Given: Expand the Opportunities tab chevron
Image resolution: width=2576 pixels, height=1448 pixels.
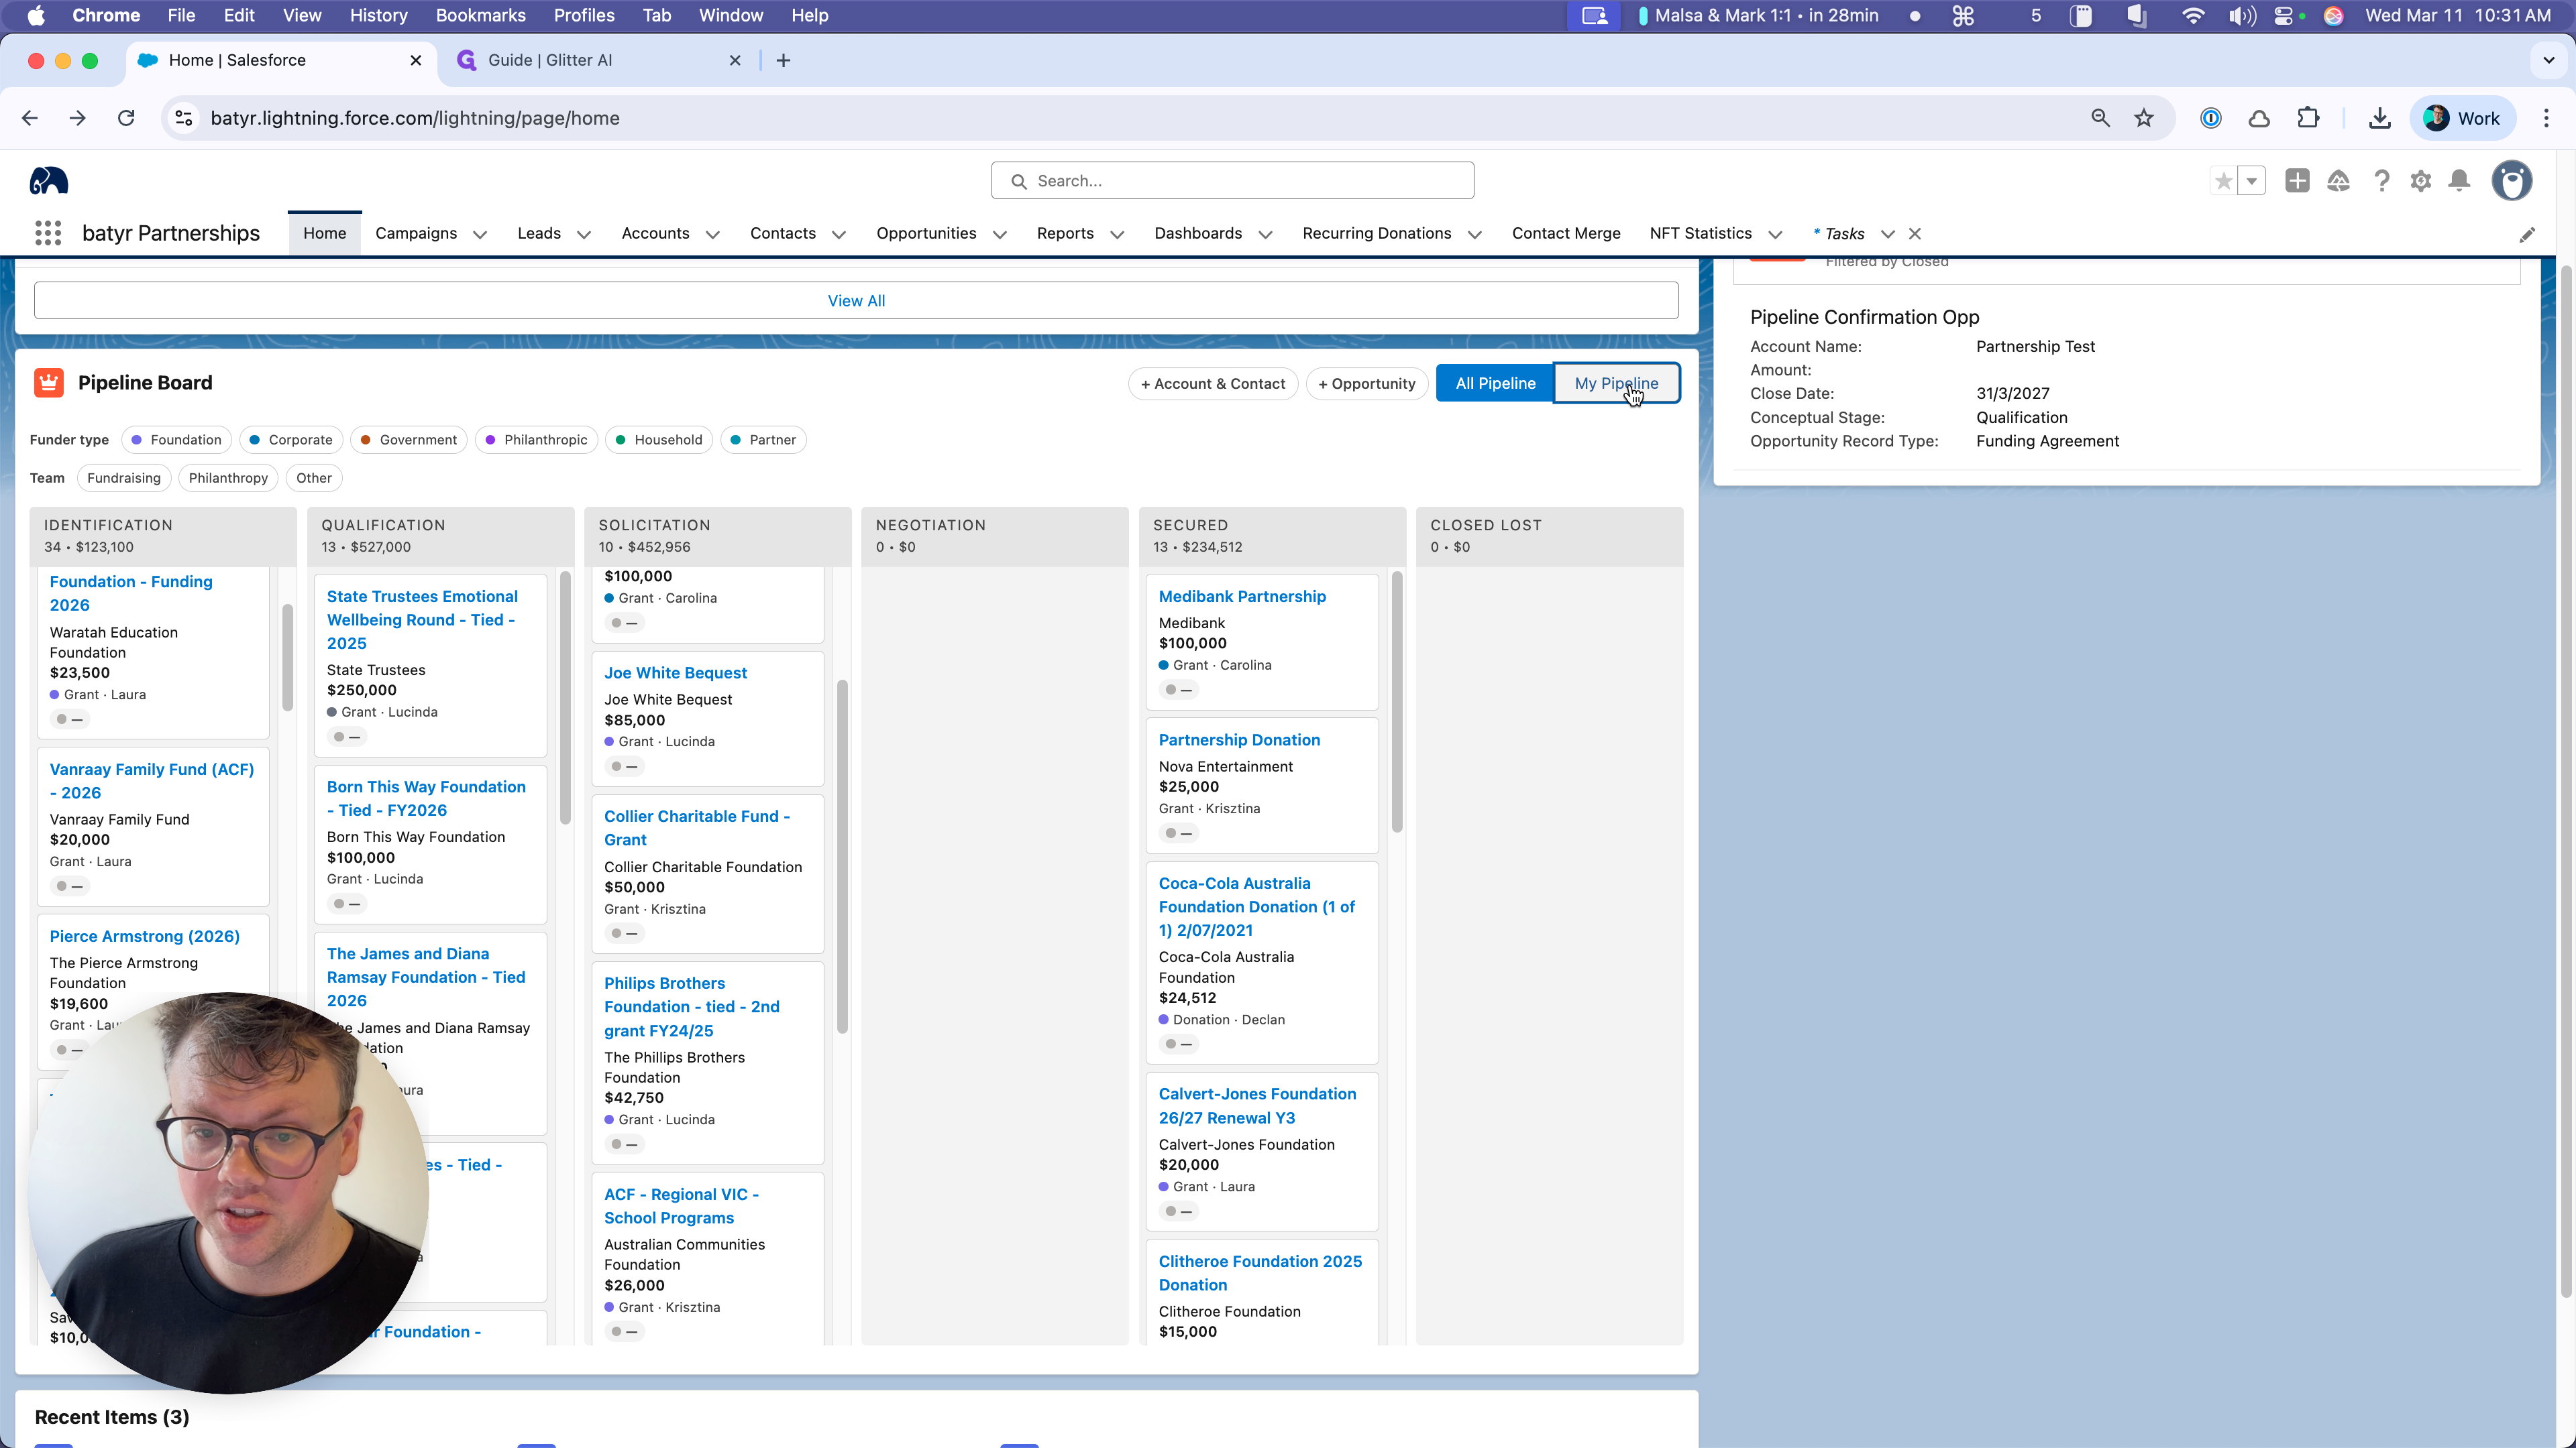Looking at the screenshot, I should click(x=1000, y=235).
